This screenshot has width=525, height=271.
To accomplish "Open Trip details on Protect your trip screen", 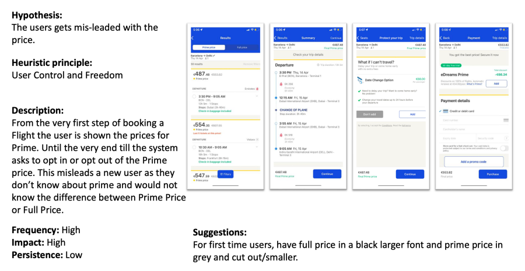I will click(x=417, y=38).
